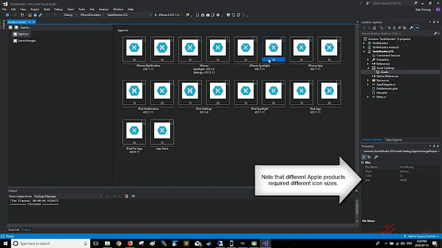442x248 pixels.
Task: Select Entitlements.plist in Solution Explorer
Action: 387,88
